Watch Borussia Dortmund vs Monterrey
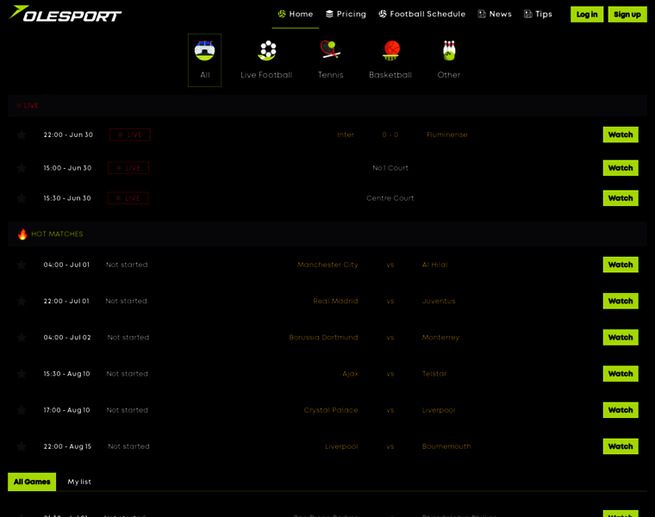This screenshot has height=517, width=655. 621,337
